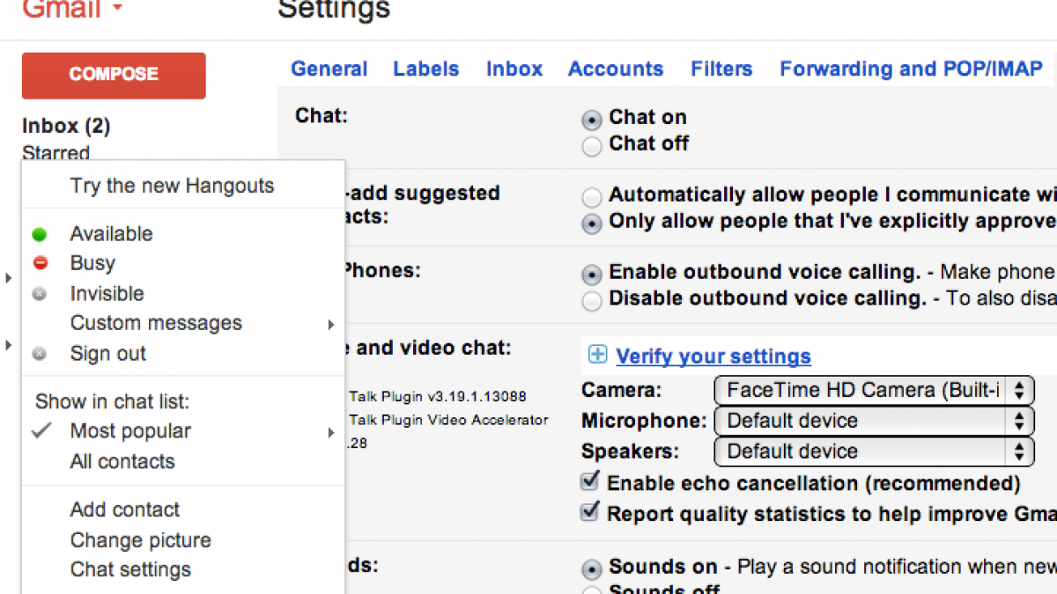Expand the Custom messages submenu arrow
The width and height of the screenshot is (1057, 594).
point(330,325)
